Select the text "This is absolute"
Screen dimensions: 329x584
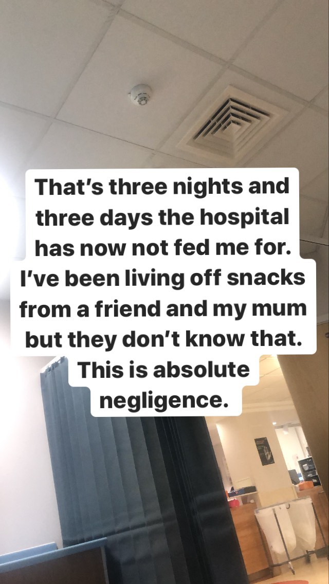coord(163,370)
